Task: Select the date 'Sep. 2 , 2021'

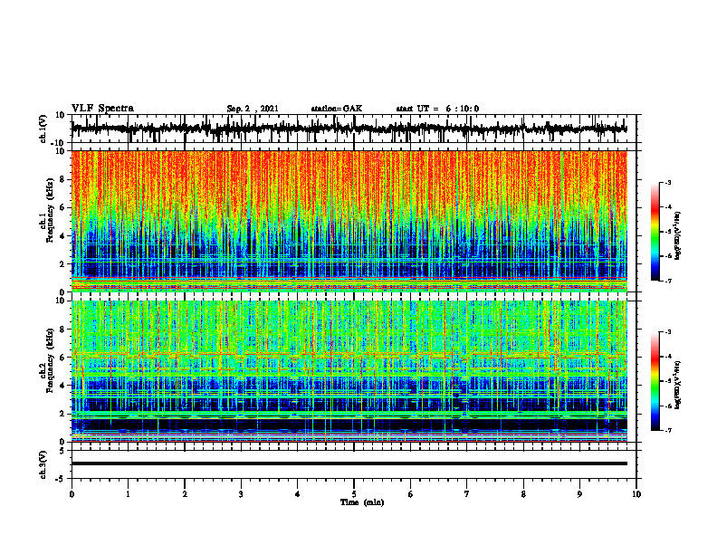Action: (253, 109)
